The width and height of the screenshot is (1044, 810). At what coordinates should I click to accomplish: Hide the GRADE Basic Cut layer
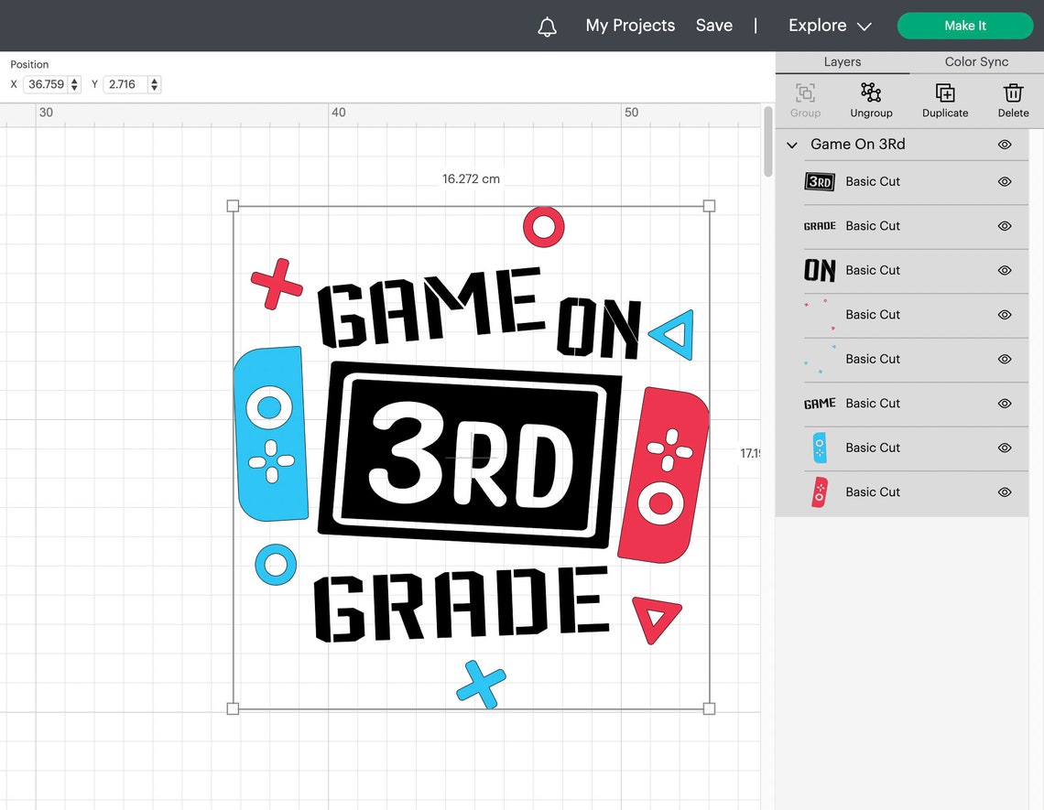[1004, 226]
